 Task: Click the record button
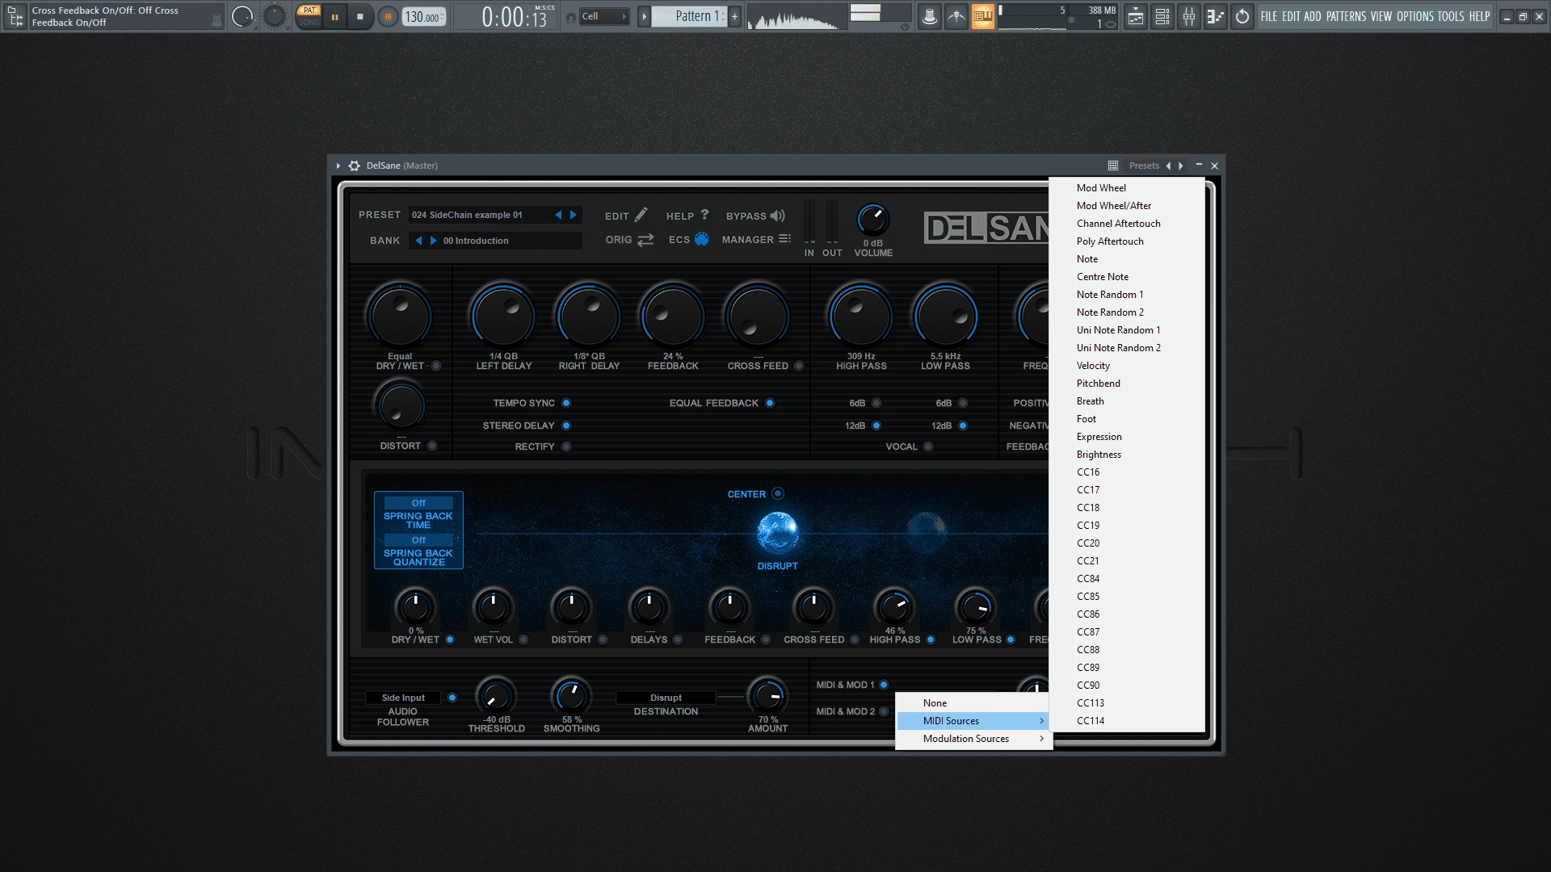pos(389,16)
